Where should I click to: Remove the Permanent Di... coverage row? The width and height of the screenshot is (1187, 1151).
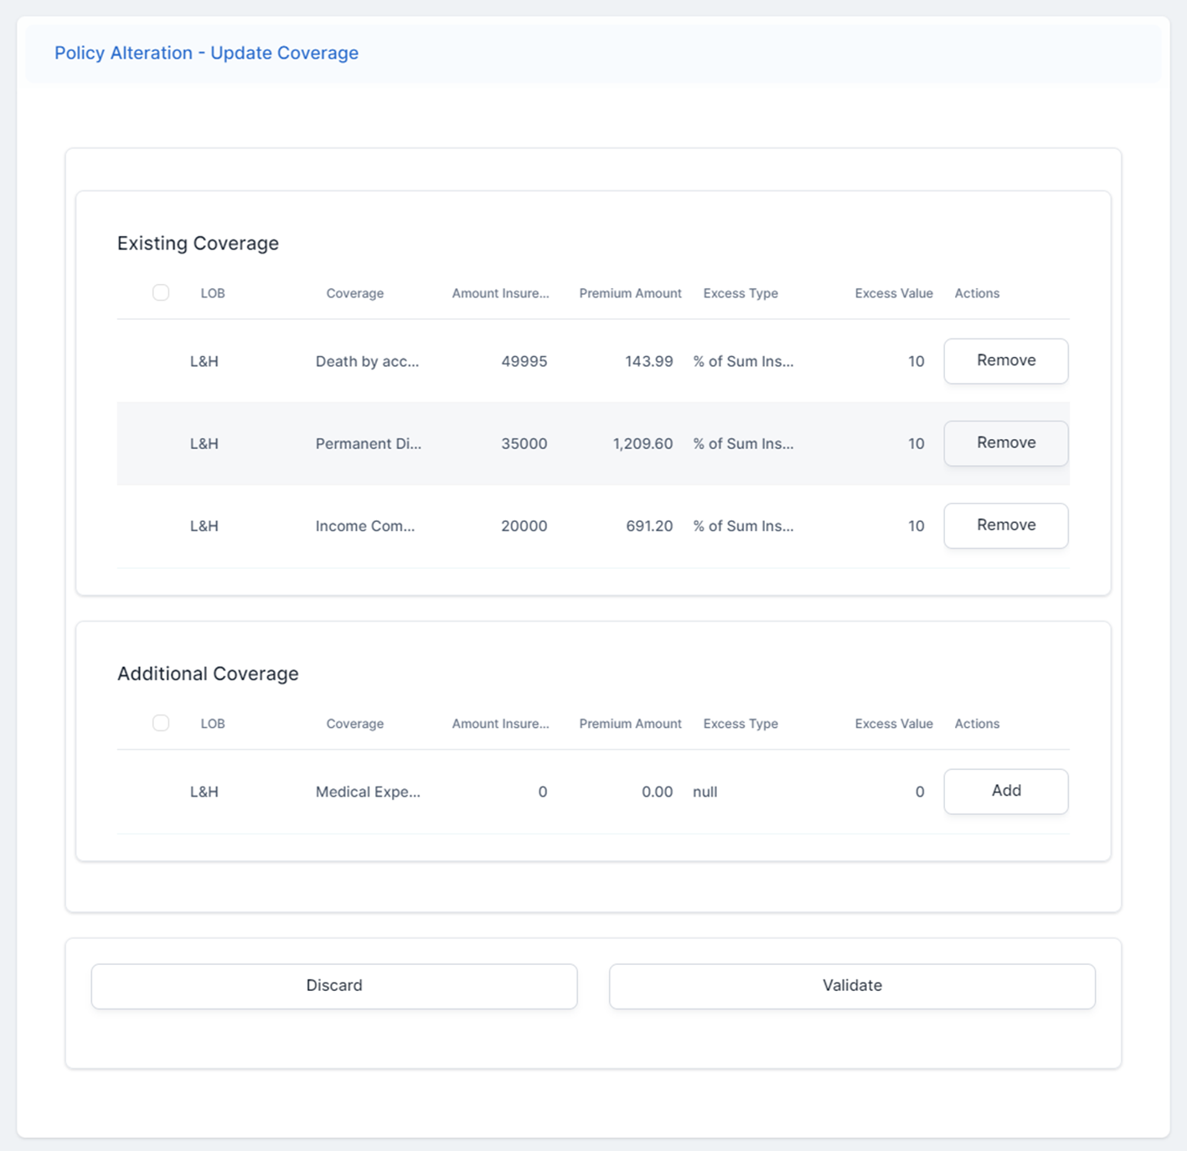(x=1005, y=443)
